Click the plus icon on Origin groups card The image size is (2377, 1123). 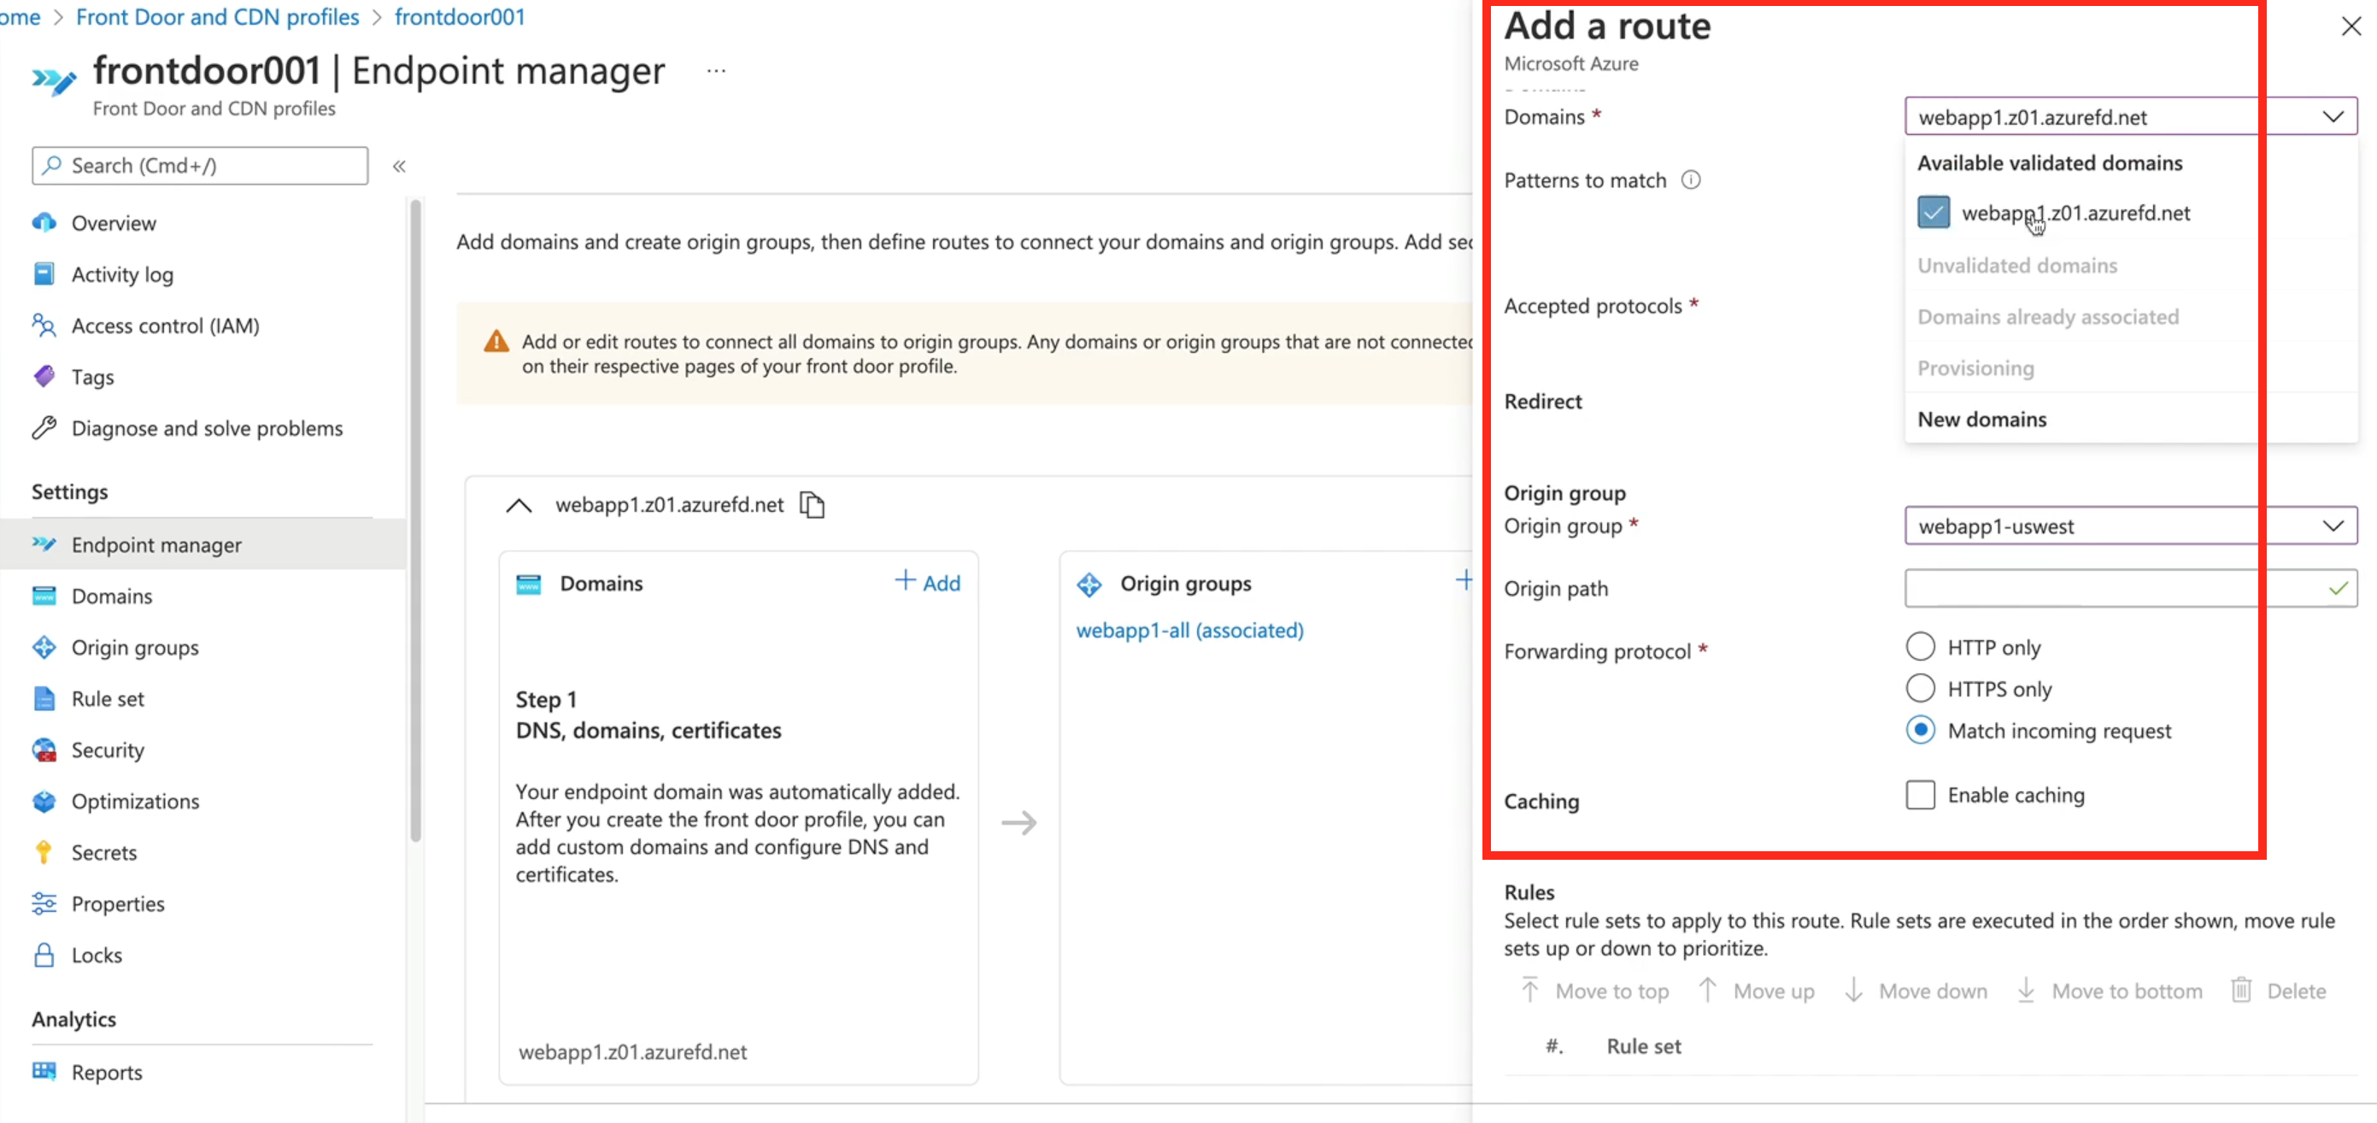click(x=1464, y=580)
